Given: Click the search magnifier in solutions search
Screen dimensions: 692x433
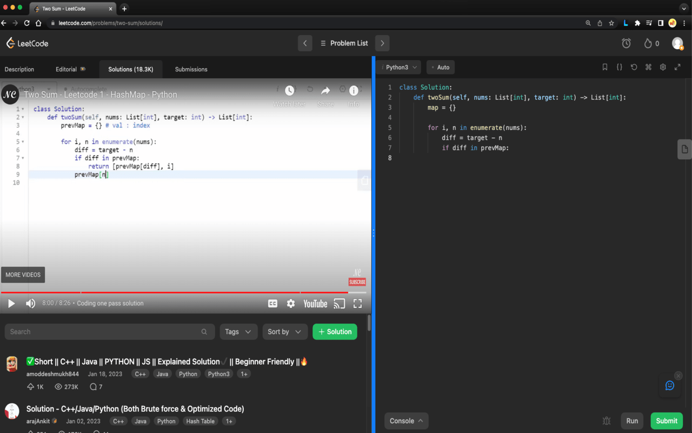Looking at the screenshot, I should click(x=204, y=332).
